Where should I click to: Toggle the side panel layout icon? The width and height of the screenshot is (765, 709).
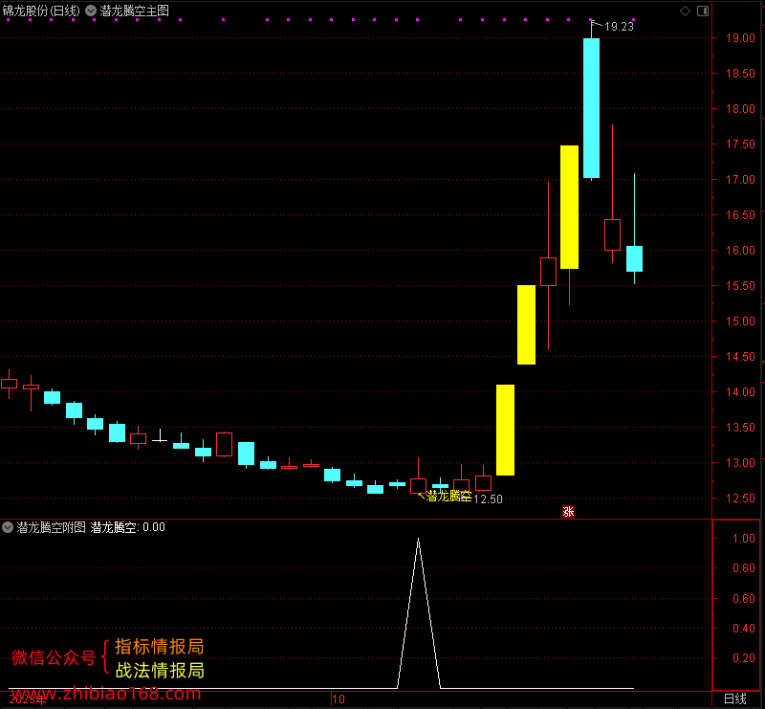click(x=703, y=11)
